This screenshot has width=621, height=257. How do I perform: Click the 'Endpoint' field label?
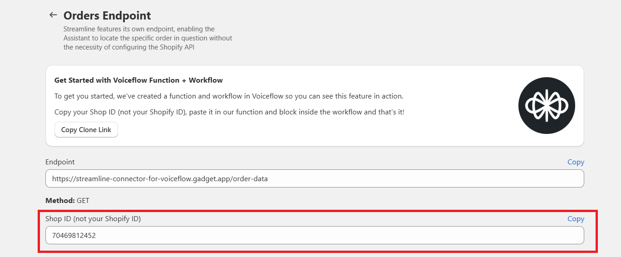(60, 162)
